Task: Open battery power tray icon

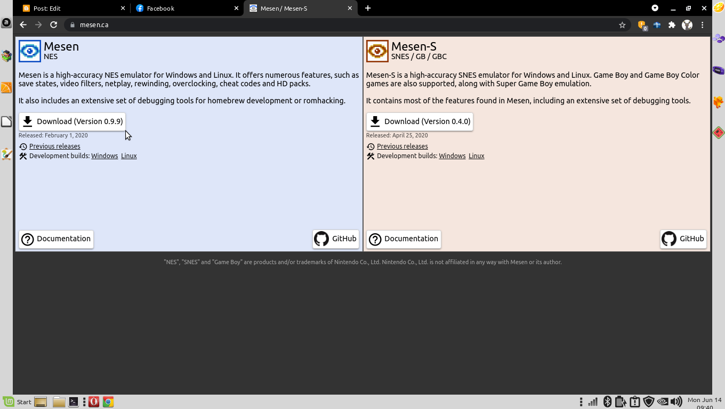Action: 621,402
